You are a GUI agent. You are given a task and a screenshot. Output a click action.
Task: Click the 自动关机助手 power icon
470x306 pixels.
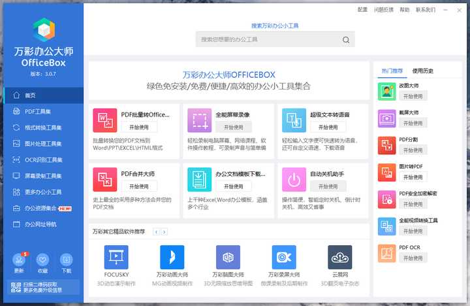[294, 179]
